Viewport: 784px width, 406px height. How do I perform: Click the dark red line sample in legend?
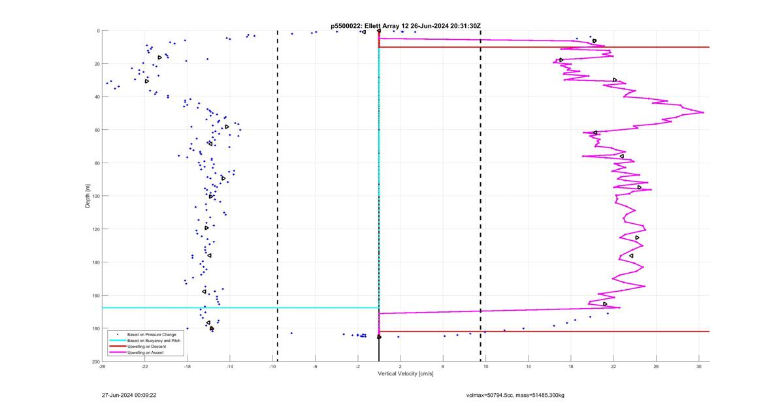[x=118, y=347]
